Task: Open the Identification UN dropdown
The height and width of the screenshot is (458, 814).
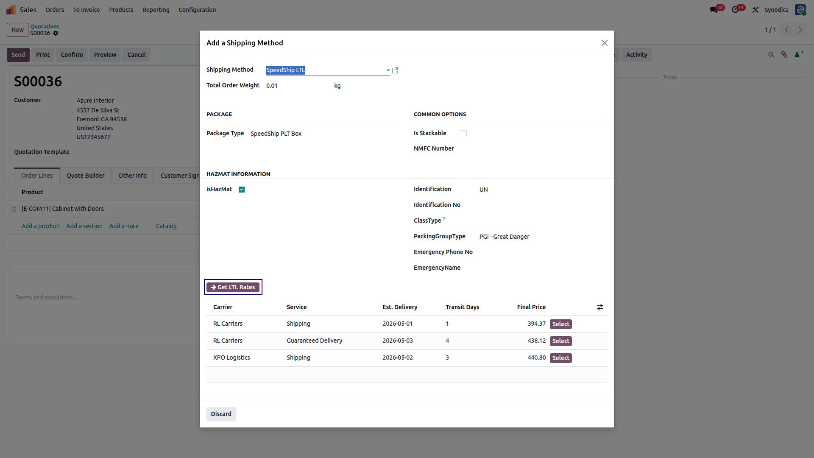Action: 543,190
